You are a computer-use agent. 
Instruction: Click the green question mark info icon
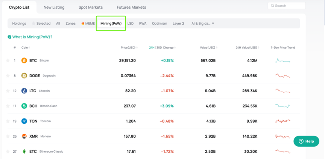[x=9, y=37]
